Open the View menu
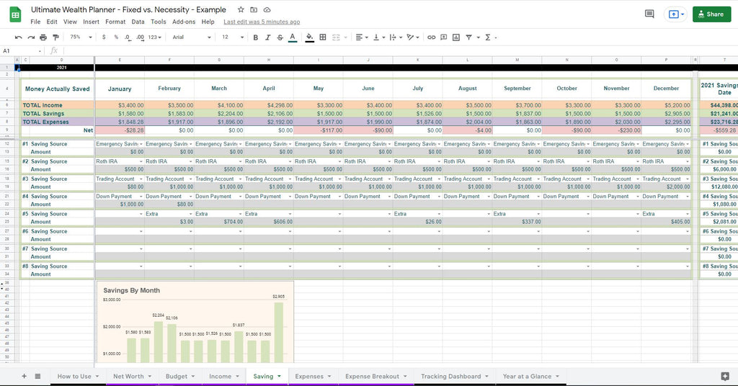This screenshot has width=738, height=386. [70, 22]
